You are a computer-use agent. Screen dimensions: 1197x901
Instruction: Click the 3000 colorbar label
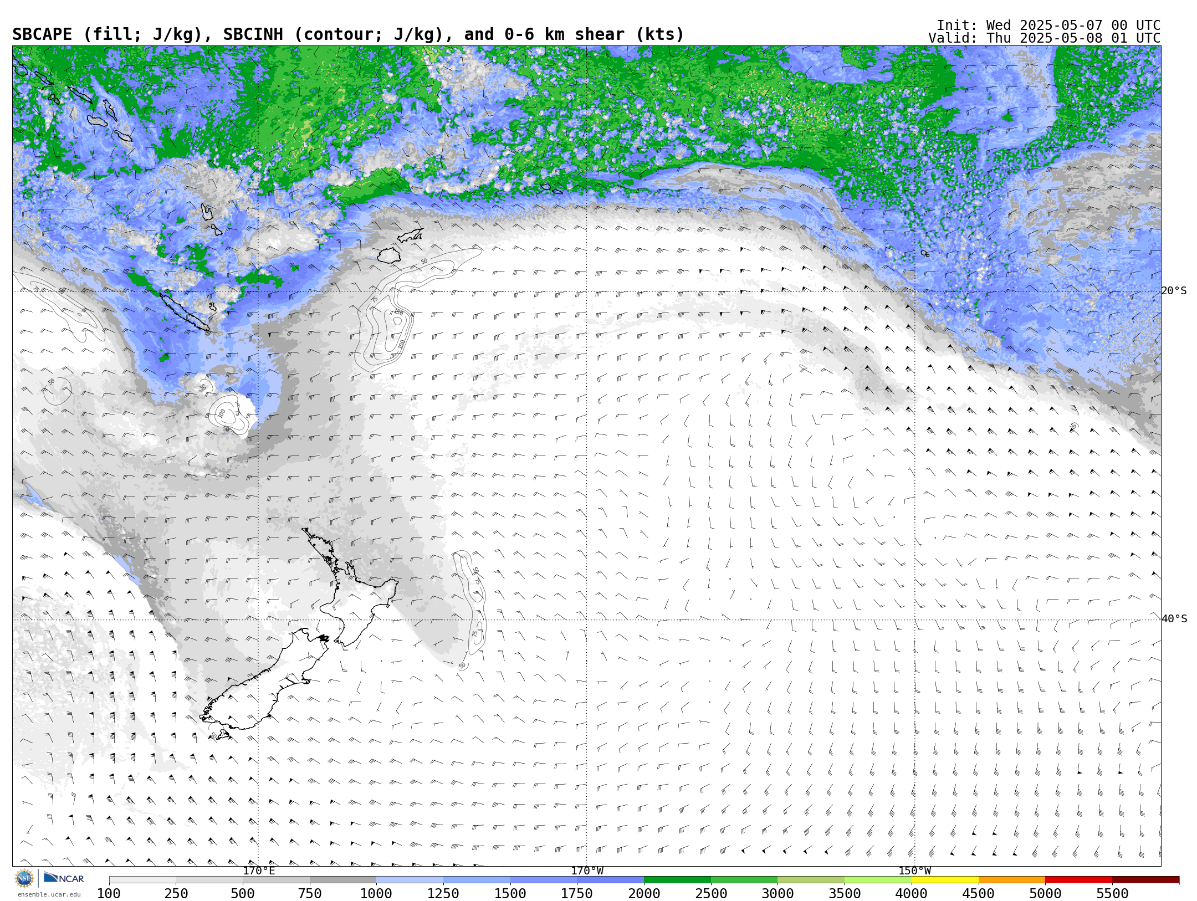(777, 894)
